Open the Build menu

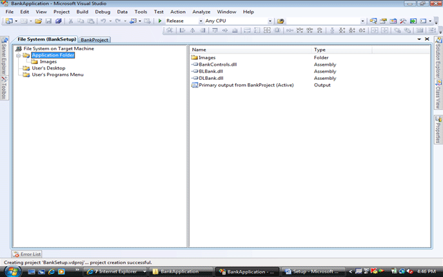click(x=83, y=12)
